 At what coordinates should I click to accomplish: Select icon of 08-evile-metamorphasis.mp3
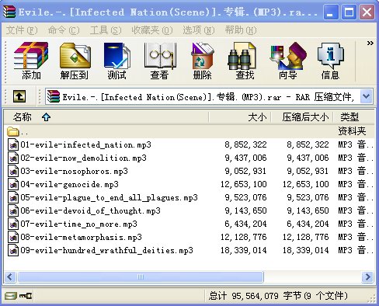(13, 237)
